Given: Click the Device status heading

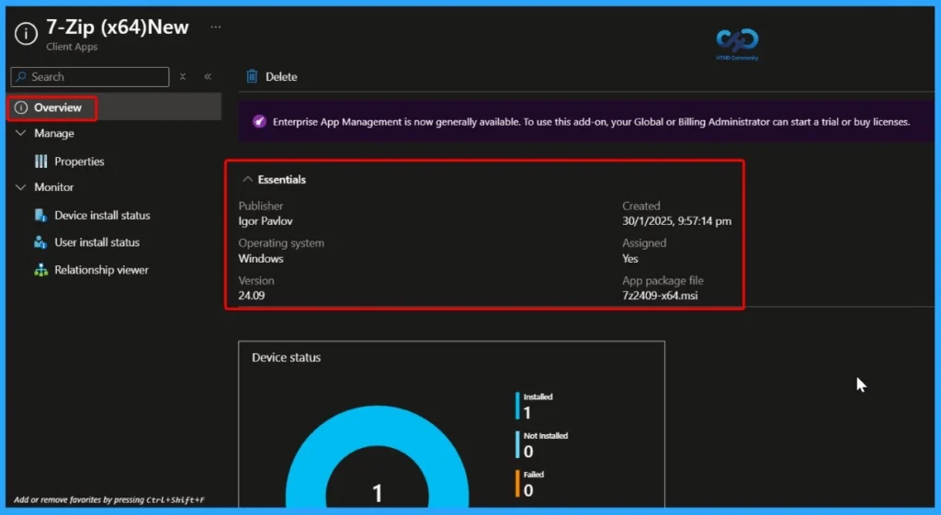Looking at the screenshot, I should pos(287,357).
